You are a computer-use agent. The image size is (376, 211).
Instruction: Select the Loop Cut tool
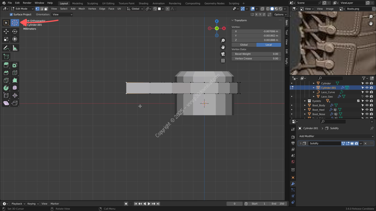coord(15,73)
